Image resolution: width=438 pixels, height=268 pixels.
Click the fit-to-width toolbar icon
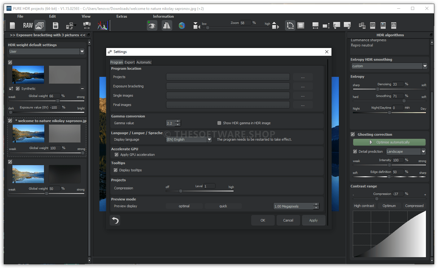(x=315, y=25)
